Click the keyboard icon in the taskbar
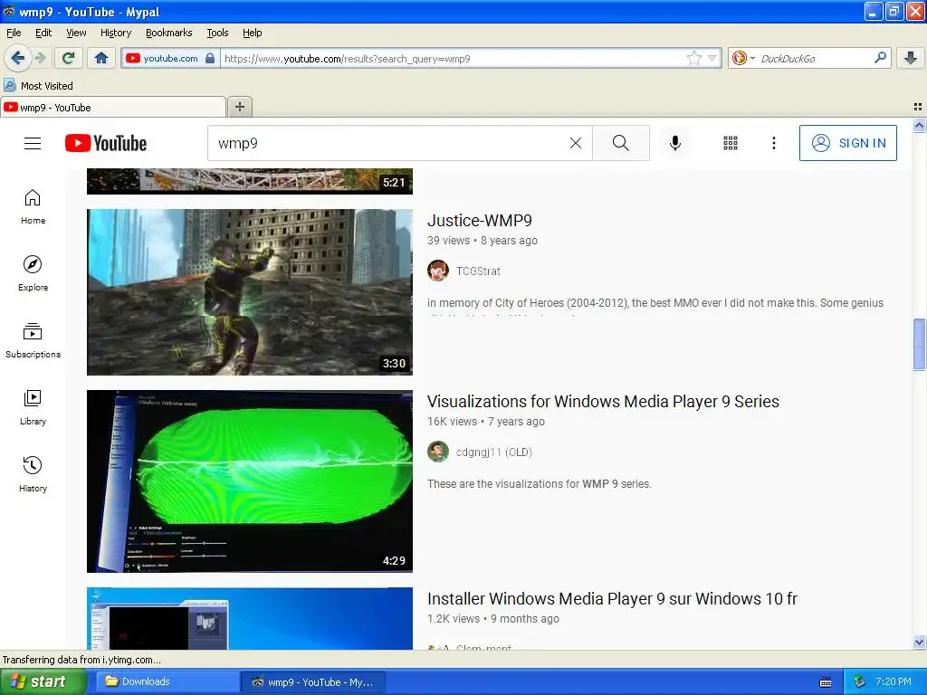Image resolution: width=927 pixels, height=695 pixels. coord(826,682)
